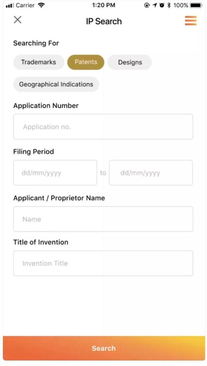The height and width of the screenshot is (366, 207).
Task: Tap the rotation lock status icon
Action: click(147, 5)
